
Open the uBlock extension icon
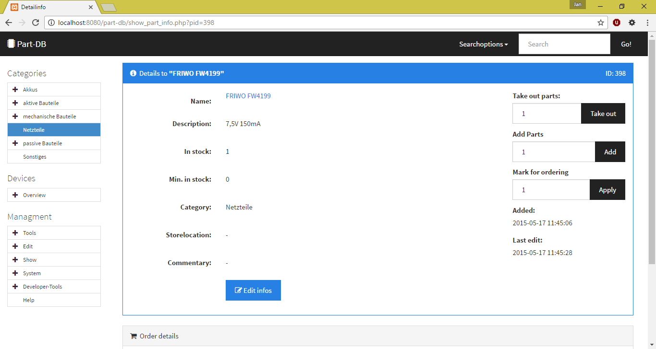(x=617, y=23)
